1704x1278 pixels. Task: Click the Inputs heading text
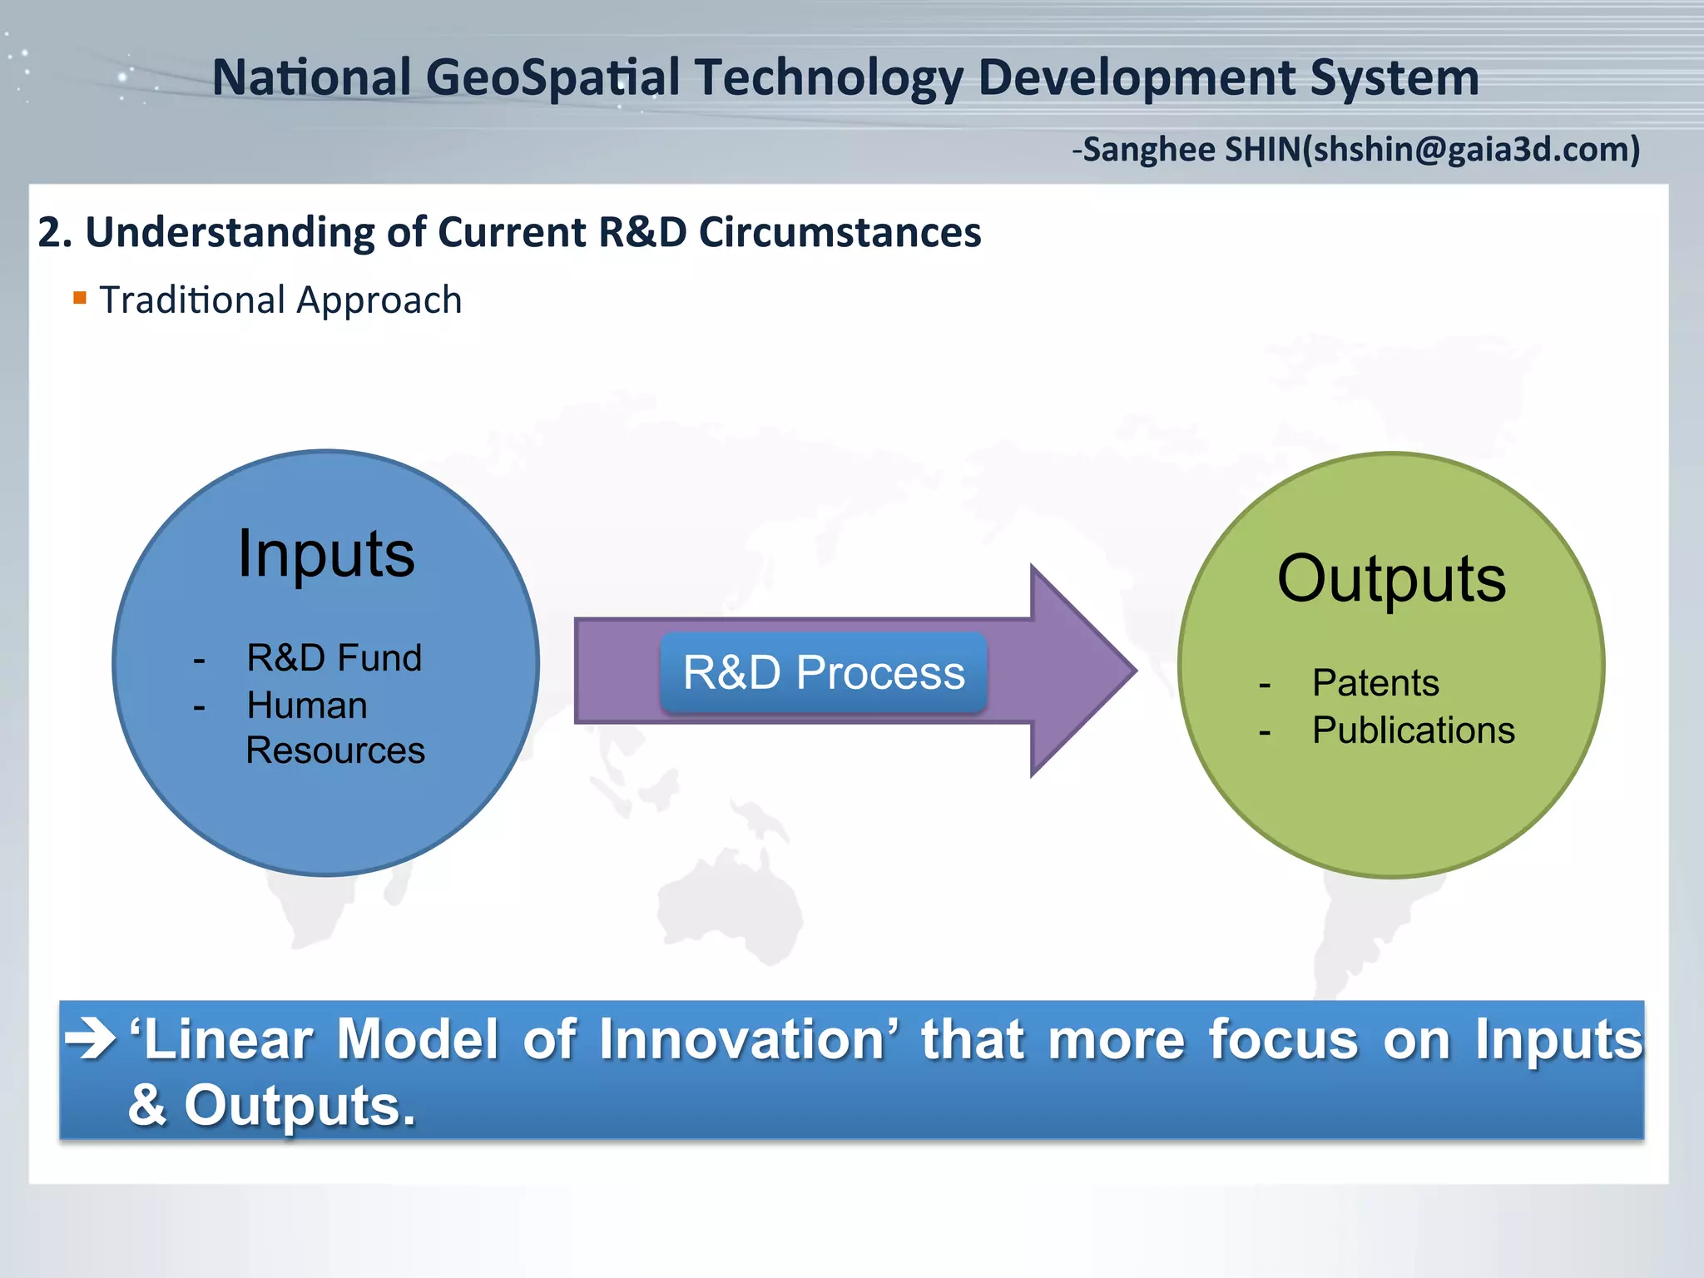326,554
